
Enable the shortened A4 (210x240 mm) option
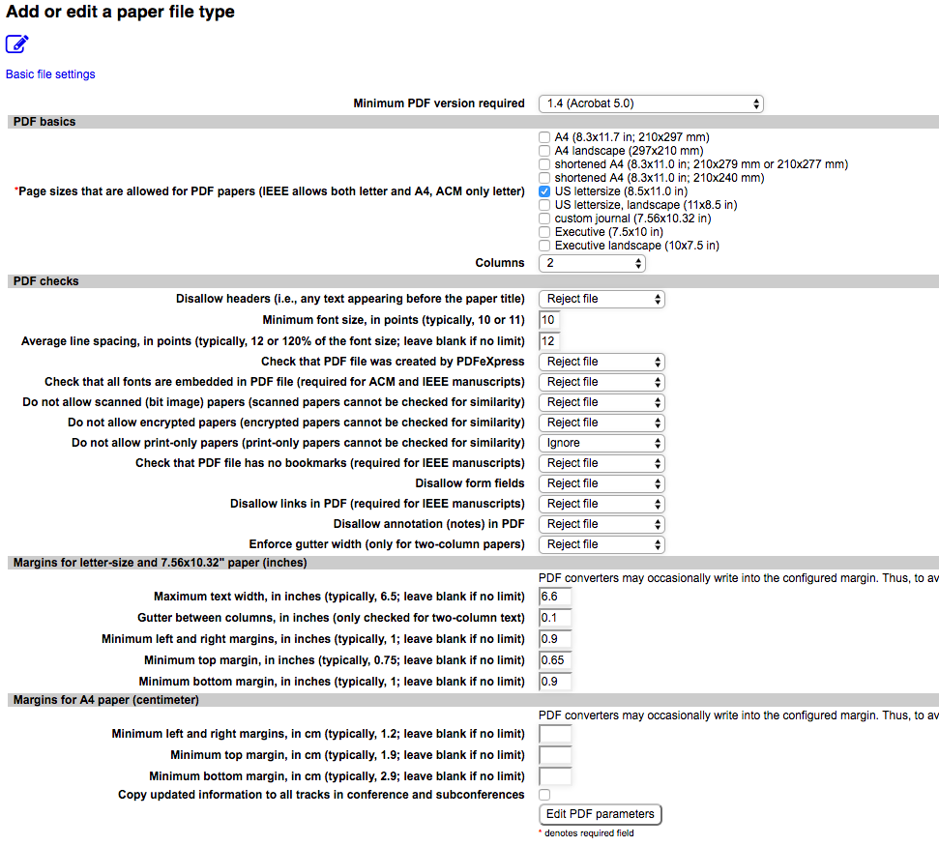tap(544, 178)
